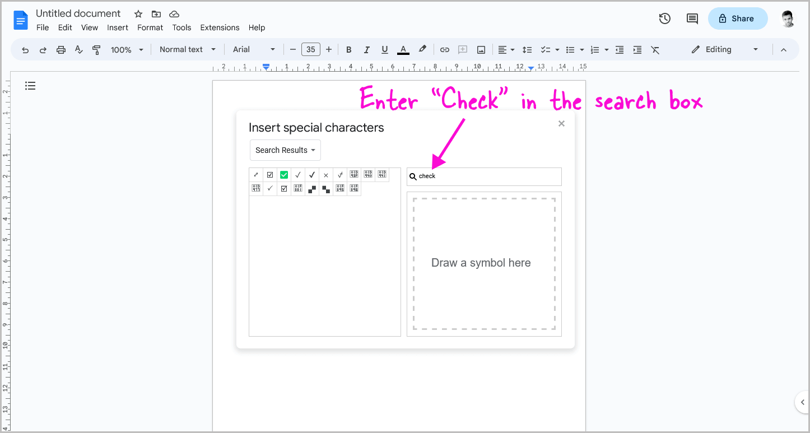Select the paint format tool
This screenshot has width=810, height=433.
[96, 49]
